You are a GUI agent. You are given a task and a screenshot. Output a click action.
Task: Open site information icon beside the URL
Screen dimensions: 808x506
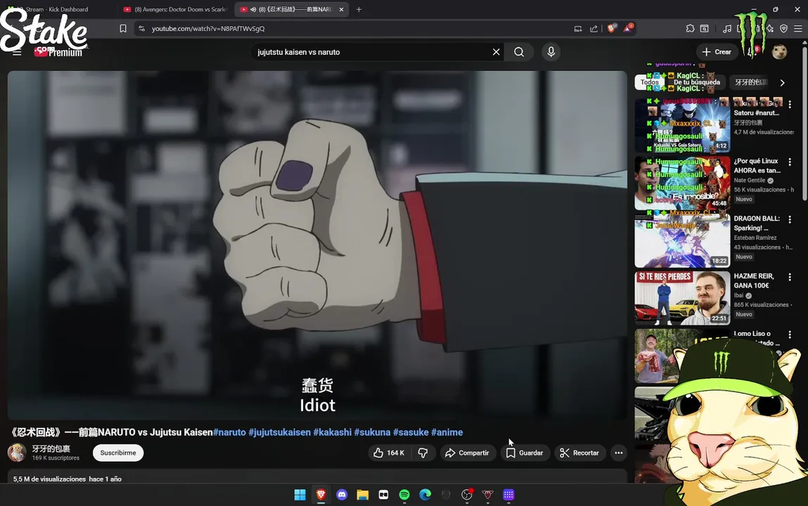click(x=142, y=29)
